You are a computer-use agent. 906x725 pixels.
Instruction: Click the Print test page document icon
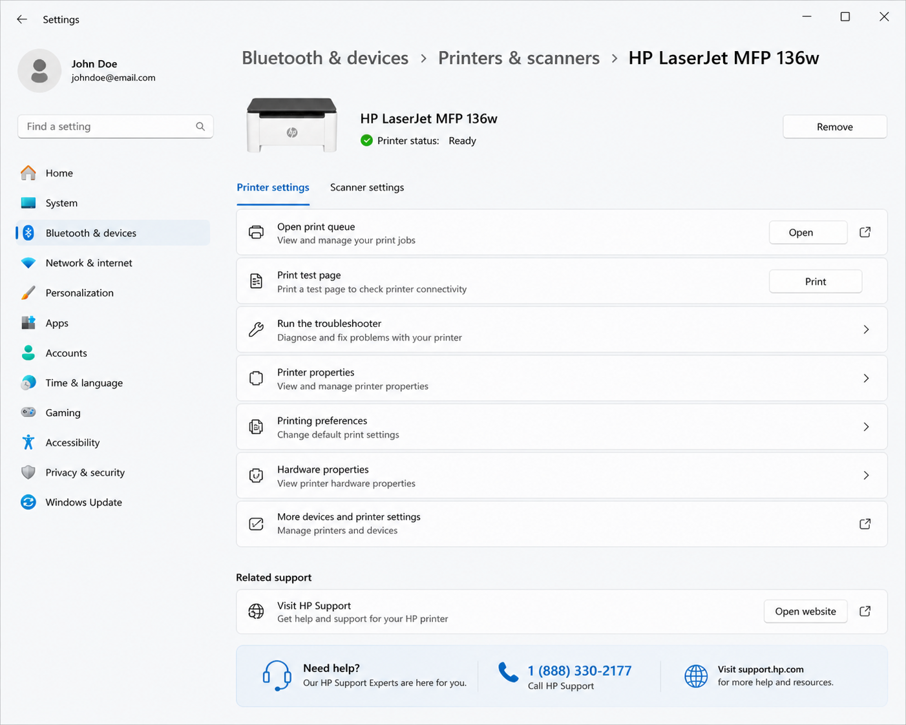(x=257, y=281)
